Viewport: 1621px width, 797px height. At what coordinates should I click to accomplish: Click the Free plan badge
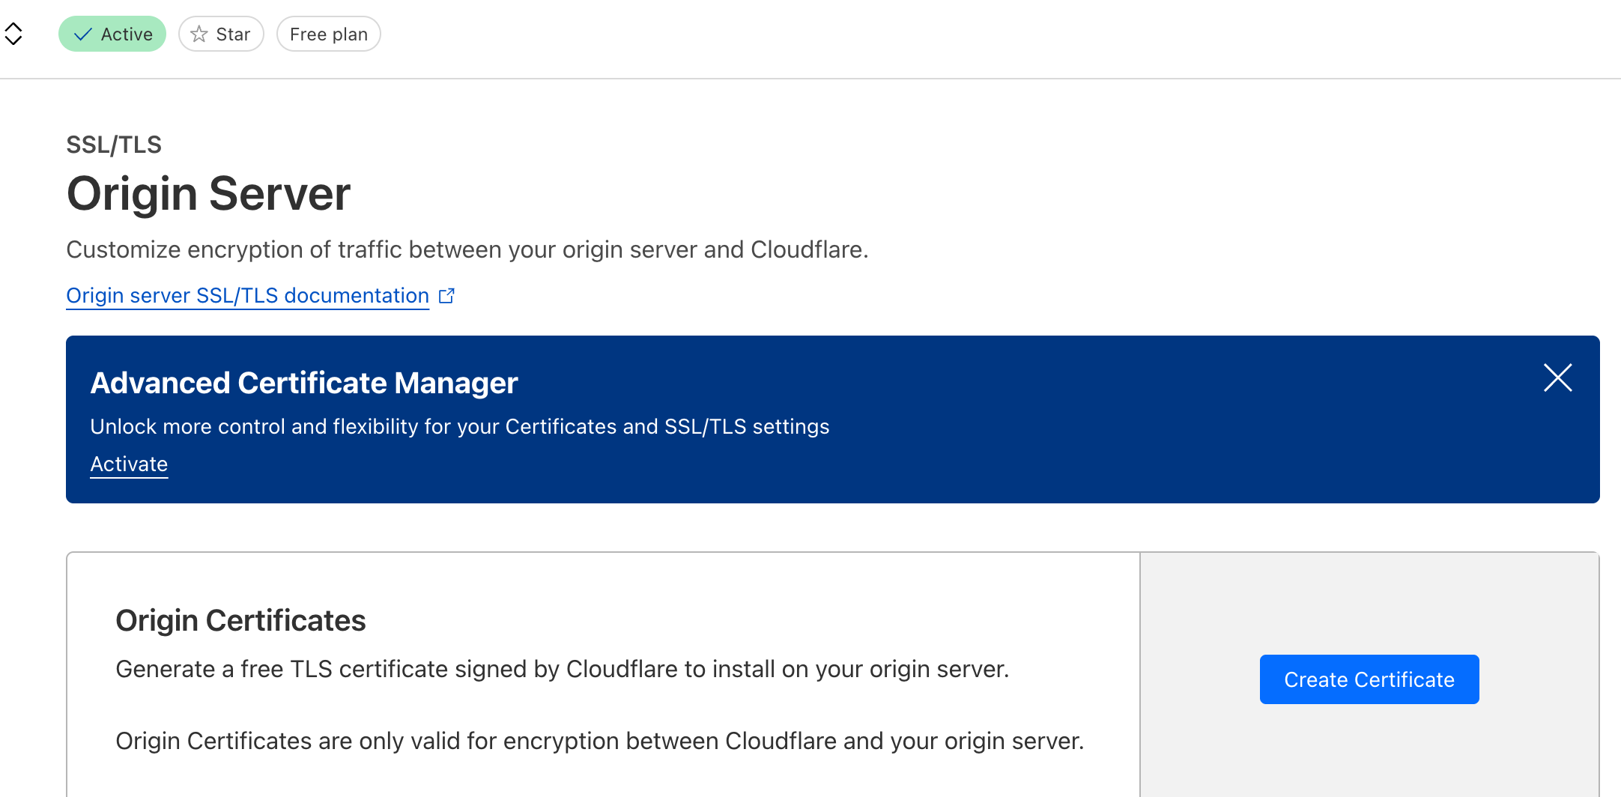[328, 34]
